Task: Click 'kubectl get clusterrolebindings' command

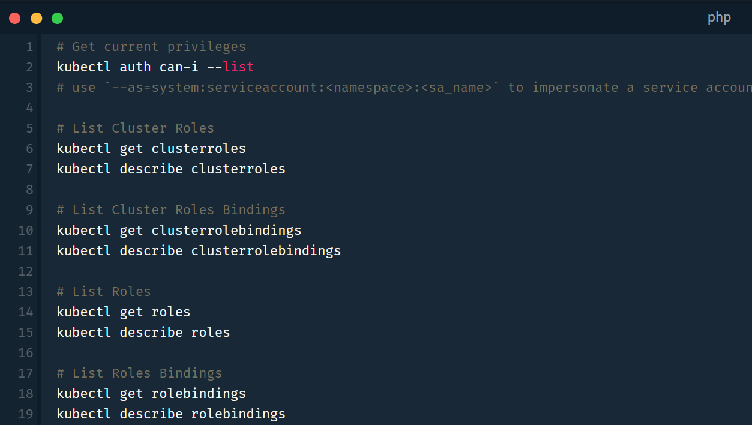Action: click(179, 231)
